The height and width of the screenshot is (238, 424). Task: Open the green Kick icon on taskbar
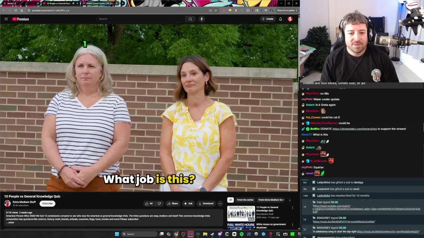tap(292, 234)
